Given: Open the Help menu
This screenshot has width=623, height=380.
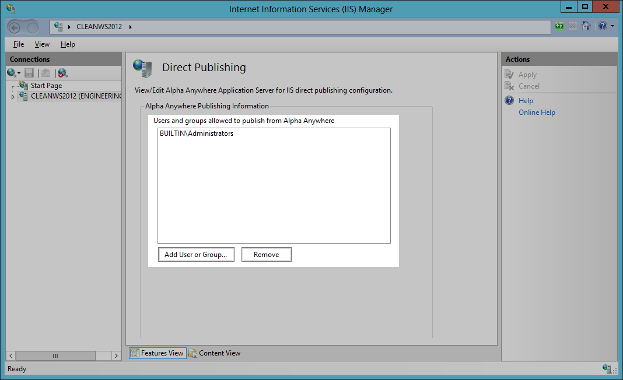Looking at the screenshot, I should point(68,44).
